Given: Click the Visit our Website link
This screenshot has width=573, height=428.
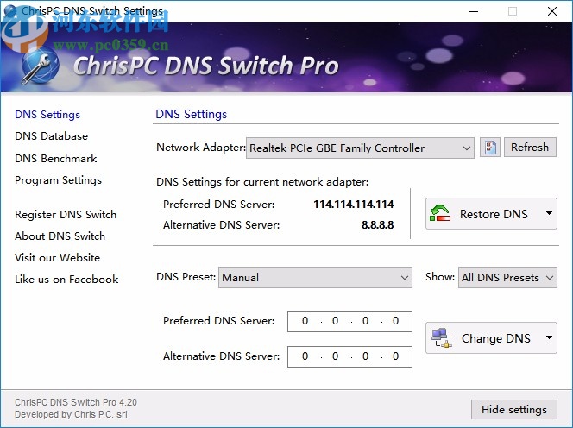Looking at the screenshot, I should point(57,258).
